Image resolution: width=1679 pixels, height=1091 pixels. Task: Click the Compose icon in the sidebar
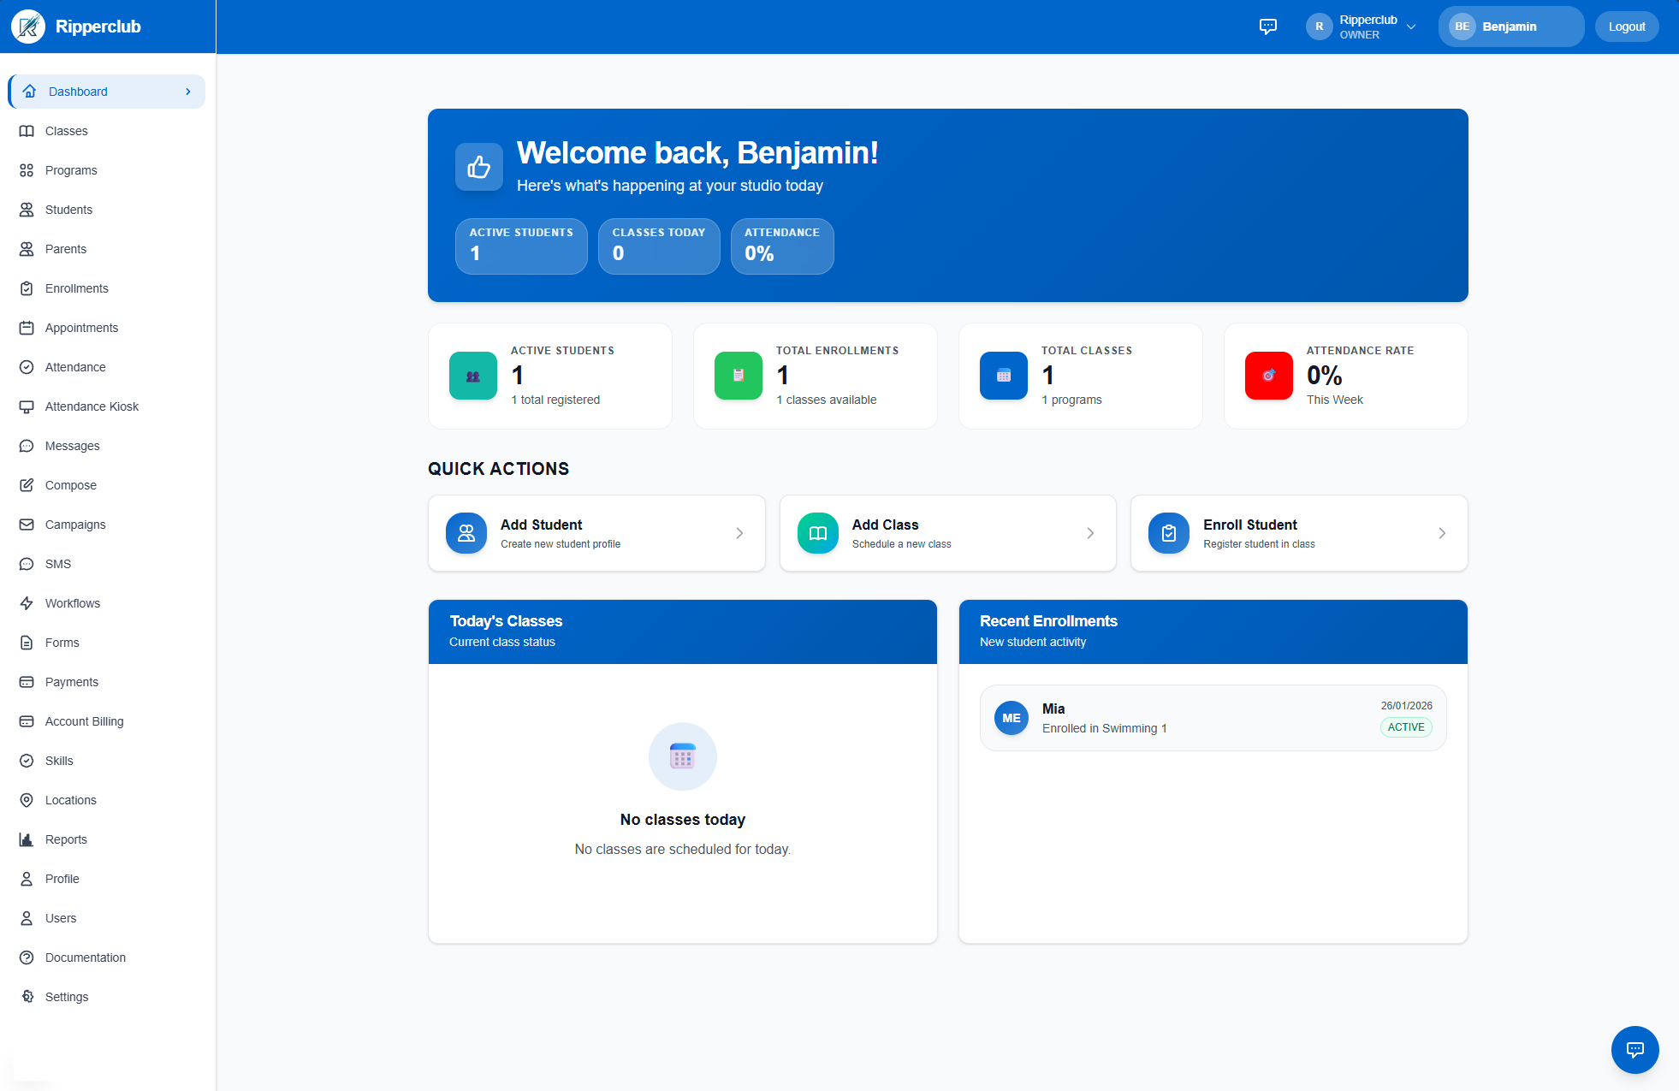coord(27,484)
